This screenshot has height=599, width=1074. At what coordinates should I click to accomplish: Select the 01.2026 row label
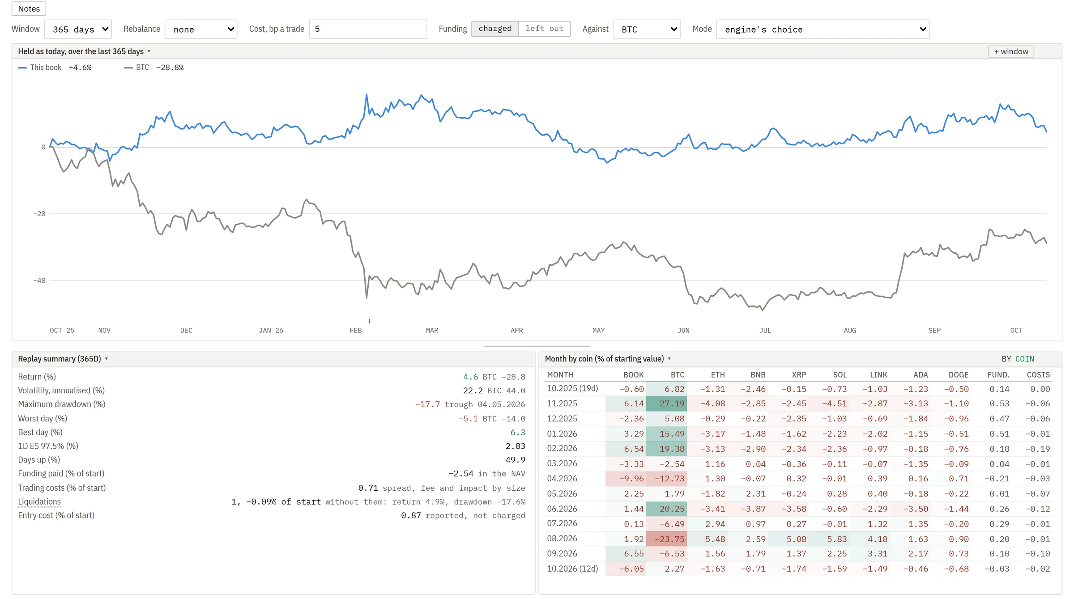click(562, 434)
